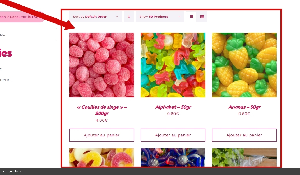Open the green plant product thumbnail
Viewport: 300px width, 175px height.
click(x=244, y=157)
